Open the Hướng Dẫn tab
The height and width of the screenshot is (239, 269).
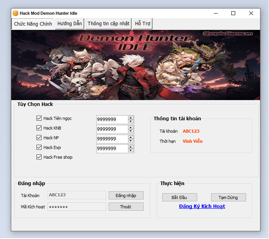click(x=69, y=24)
